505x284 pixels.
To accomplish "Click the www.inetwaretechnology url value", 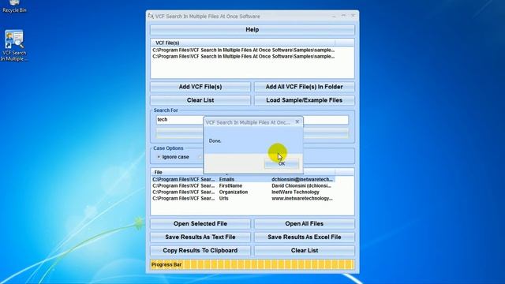I will click(302, 198).
